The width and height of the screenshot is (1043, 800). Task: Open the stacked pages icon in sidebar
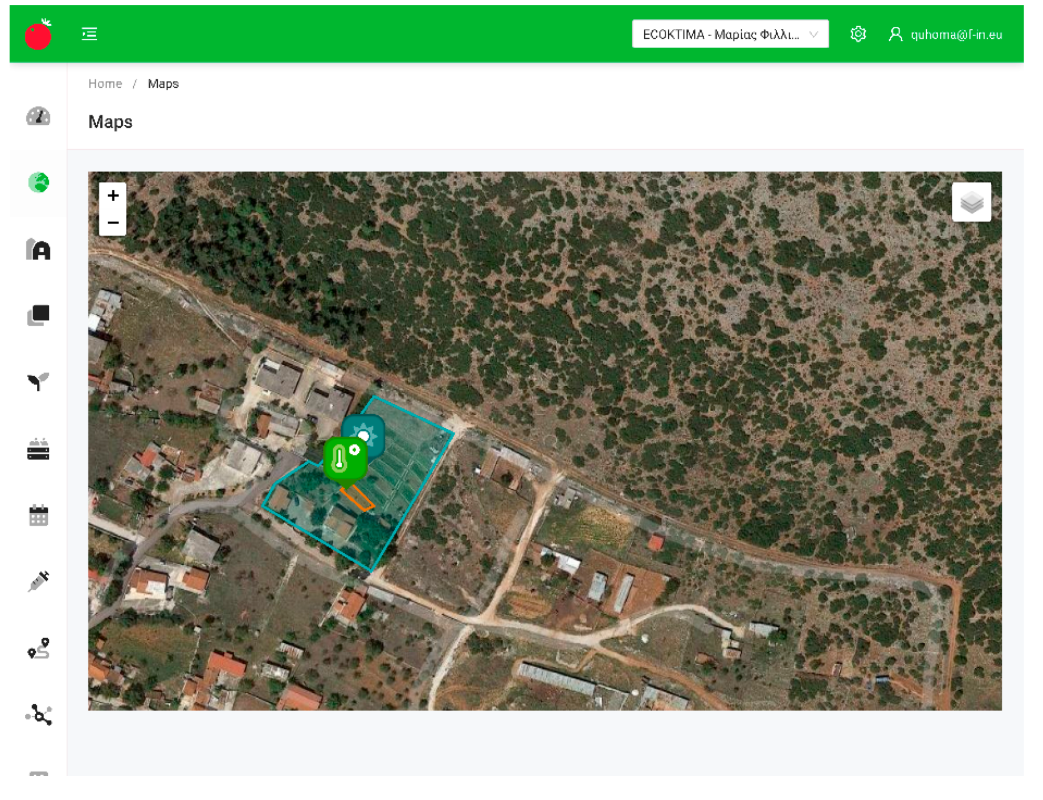[x=38, y=315]
